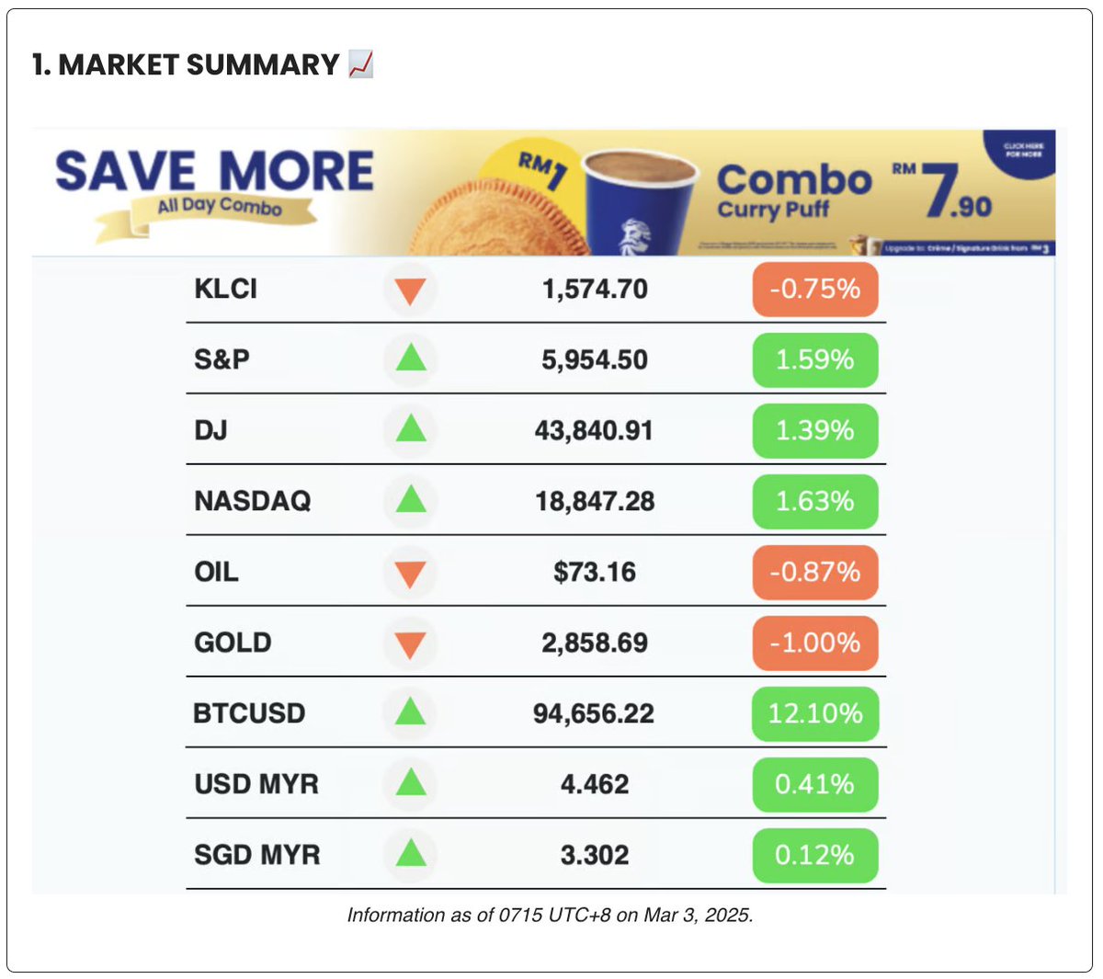Click the 1.63% NASDAQ change badge
Screen dimensions: 1103x979
815,501
